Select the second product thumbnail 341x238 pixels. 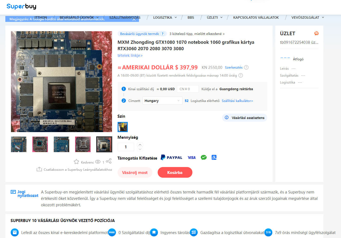(x=40, y=144)
